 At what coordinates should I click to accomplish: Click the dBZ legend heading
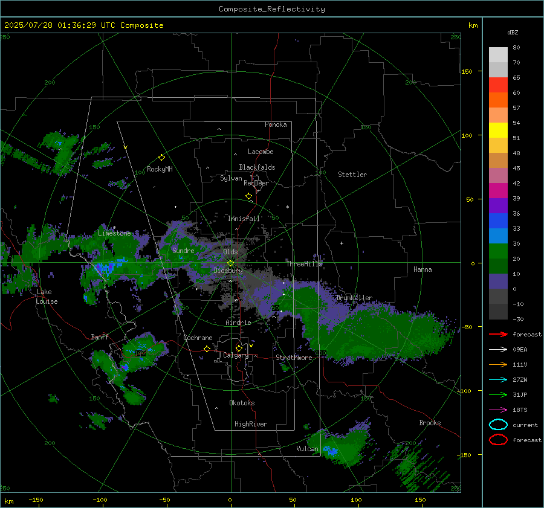point(513,32)
